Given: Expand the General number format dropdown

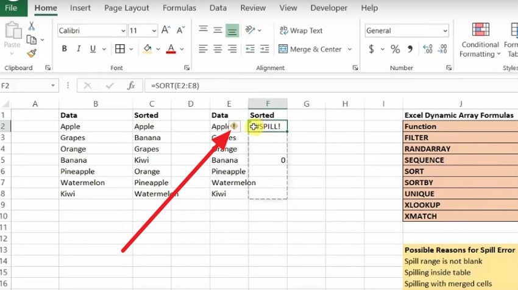Looking at the screenshot, I should [445, 30].
